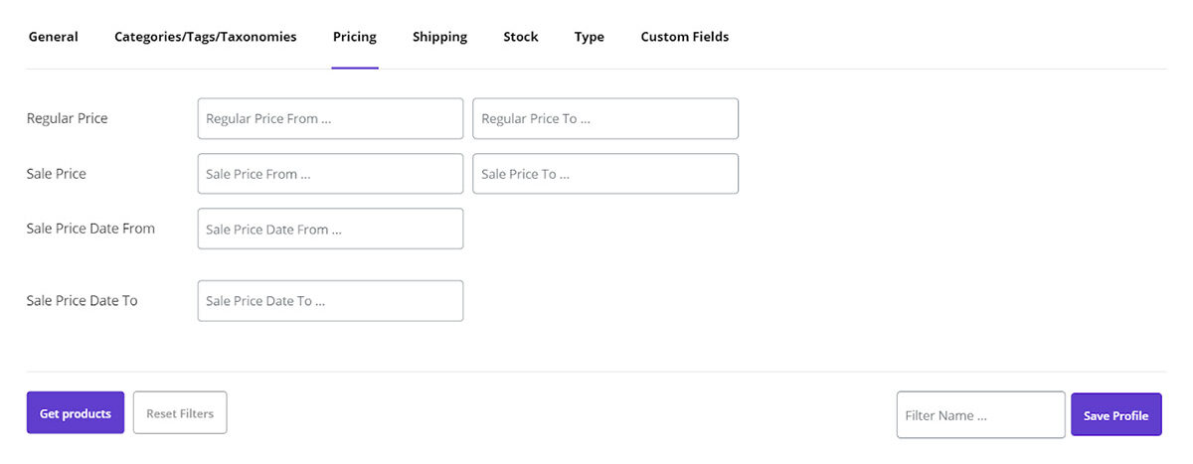Focus the Regular Price To input box
Viewport: 1193px width, 464px height.
pyautogui.click(x=604, y=118)
